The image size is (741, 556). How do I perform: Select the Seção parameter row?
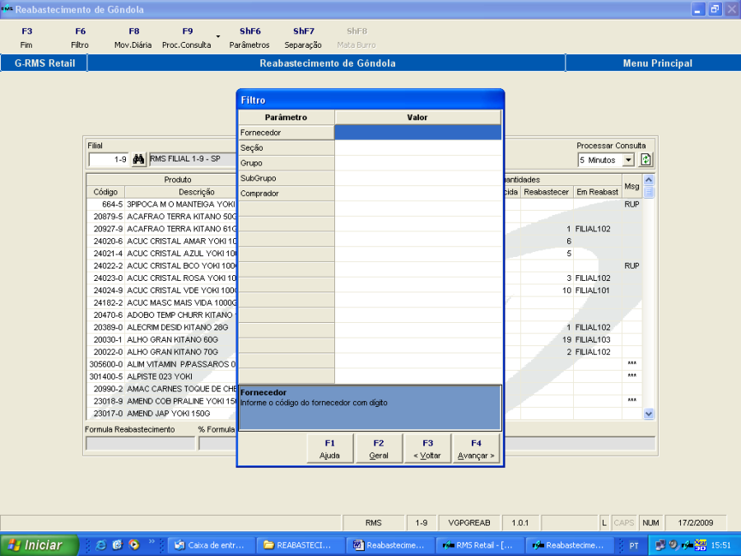pyautogui.click(x=286, y=147)
